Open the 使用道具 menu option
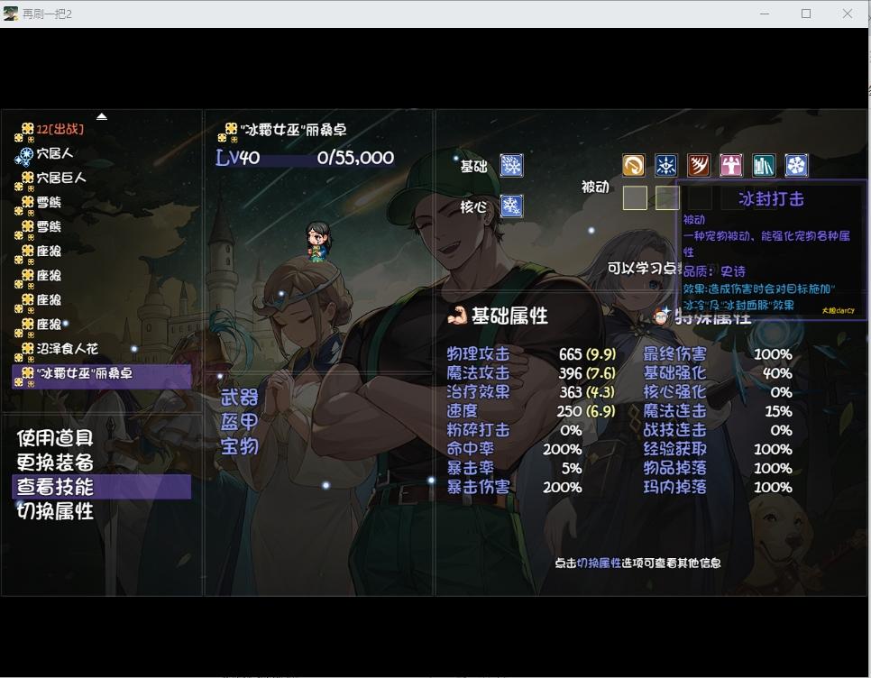Screen dimensions: 871x678 coord(55,438)
